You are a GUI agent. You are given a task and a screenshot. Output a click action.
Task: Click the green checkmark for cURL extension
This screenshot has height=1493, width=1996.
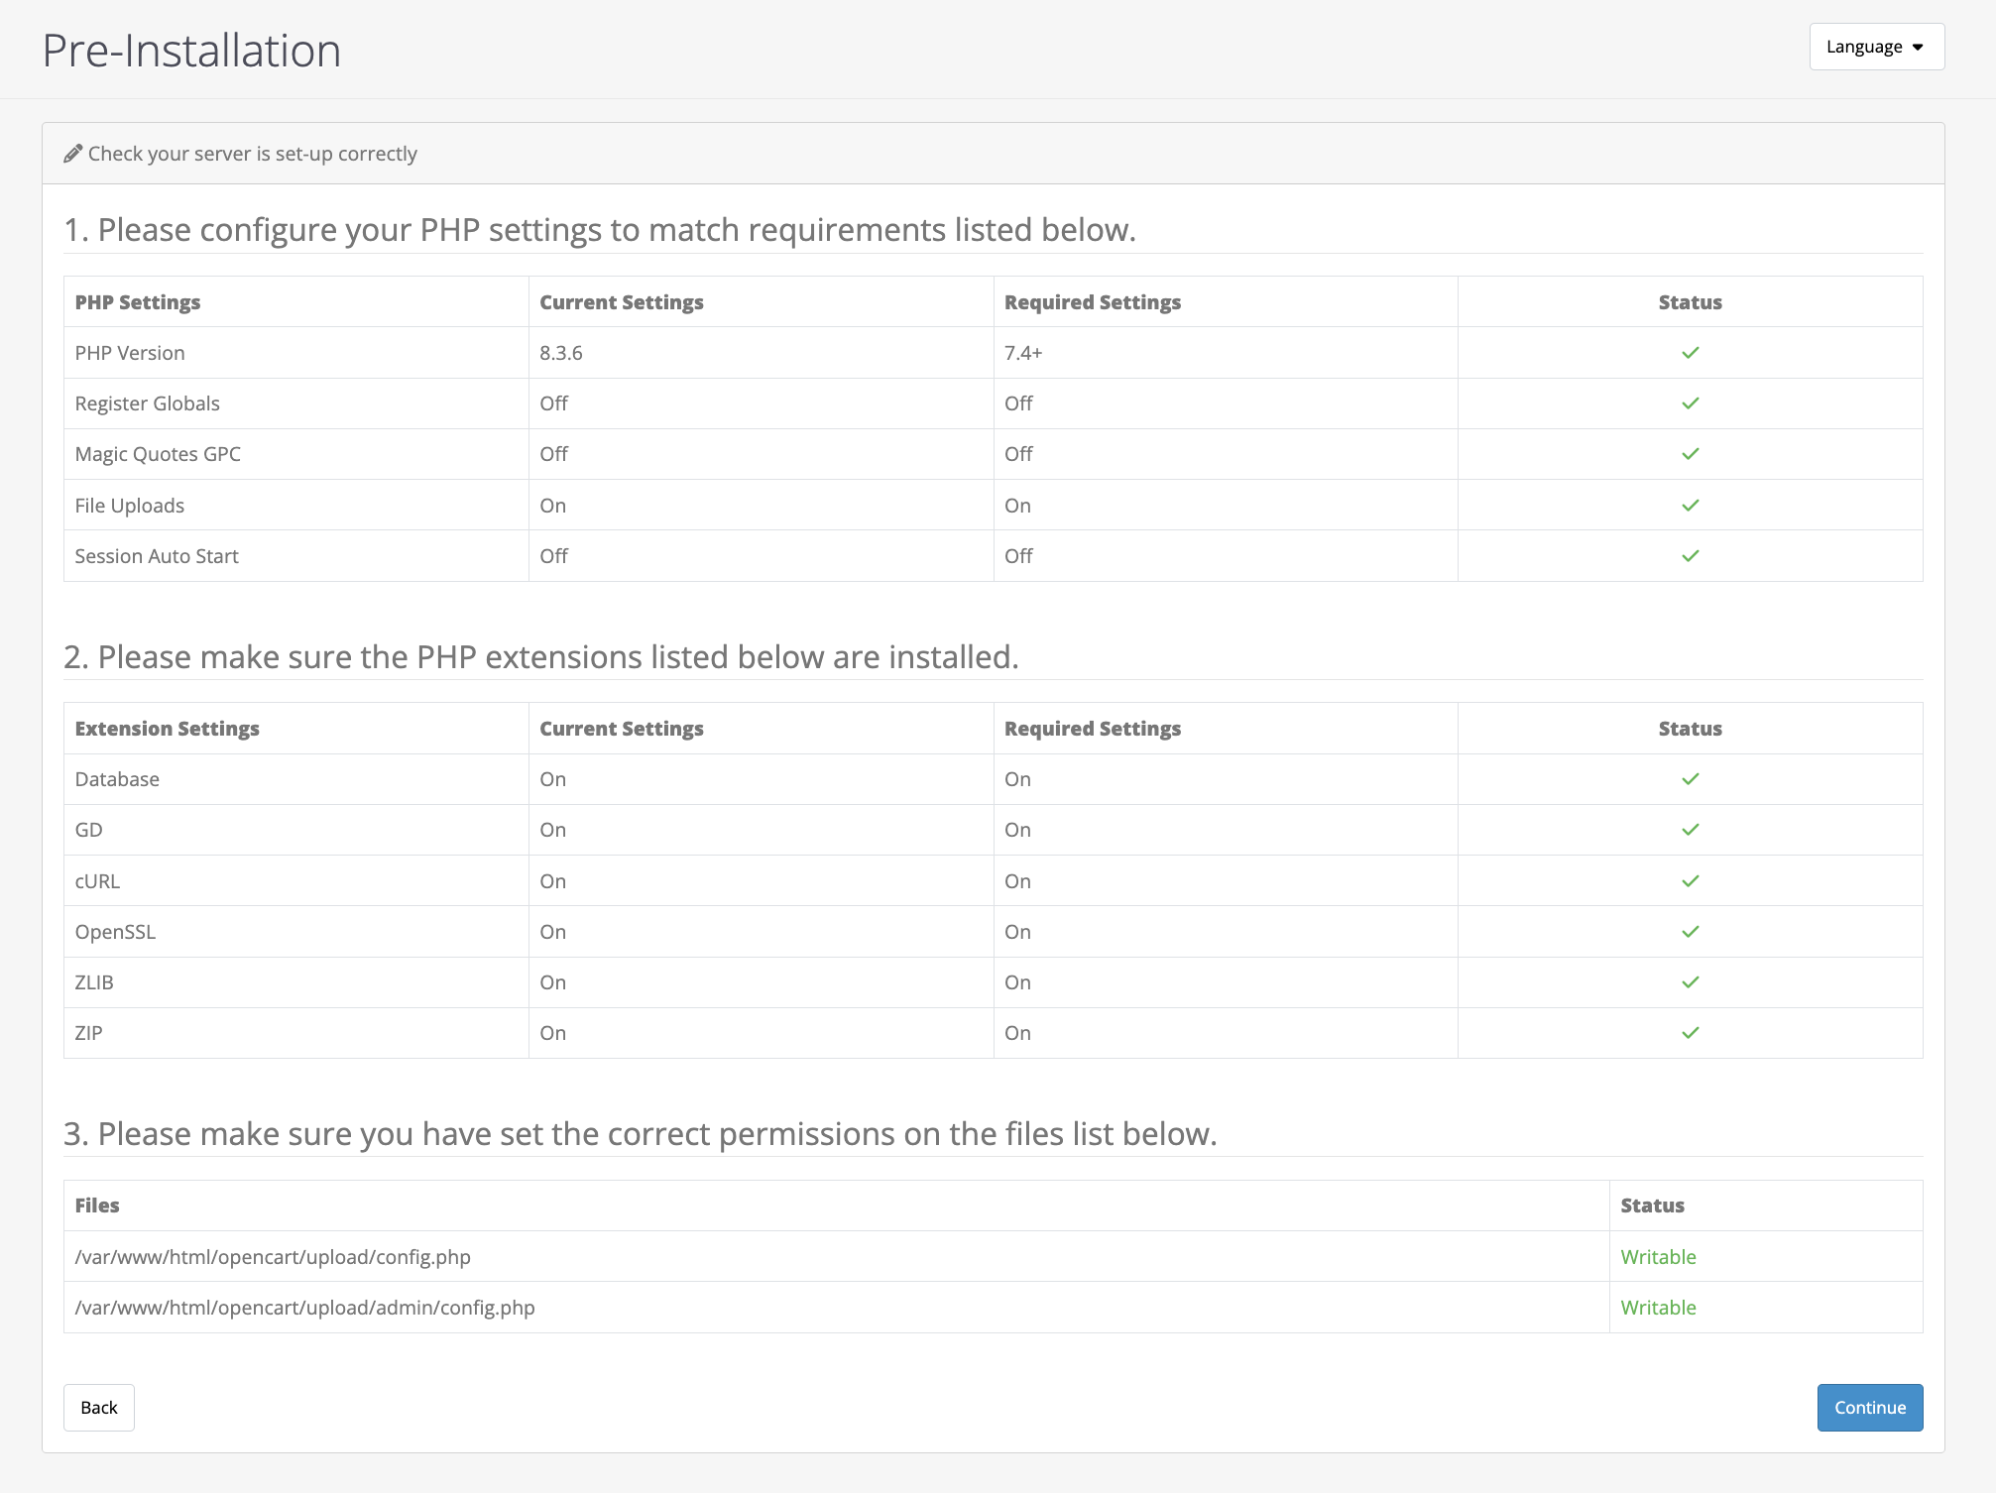(x=1690, y=880)
